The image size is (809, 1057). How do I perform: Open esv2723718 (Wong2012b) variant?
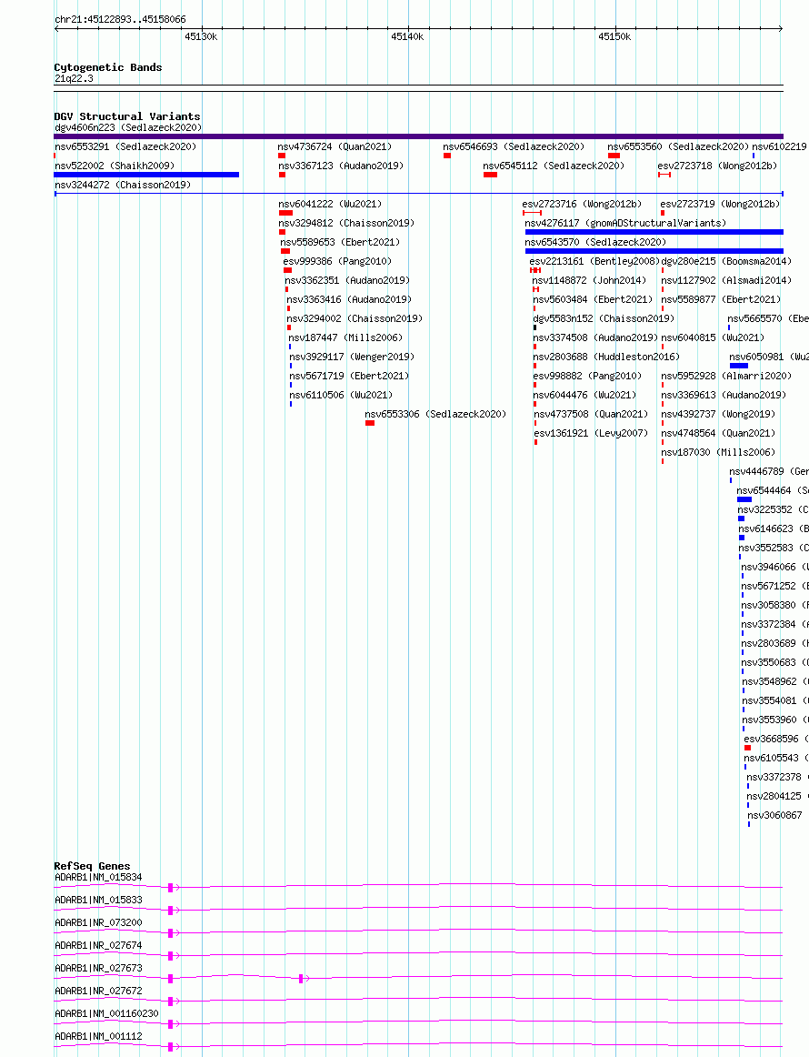[717, 166]
